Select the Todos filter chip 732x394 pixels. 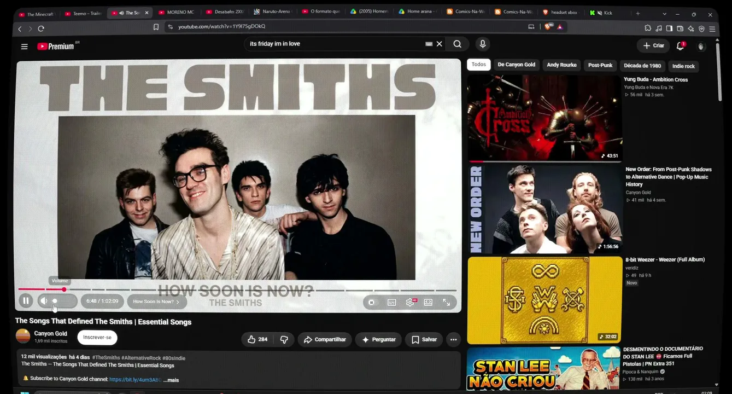tap(478, 65)
